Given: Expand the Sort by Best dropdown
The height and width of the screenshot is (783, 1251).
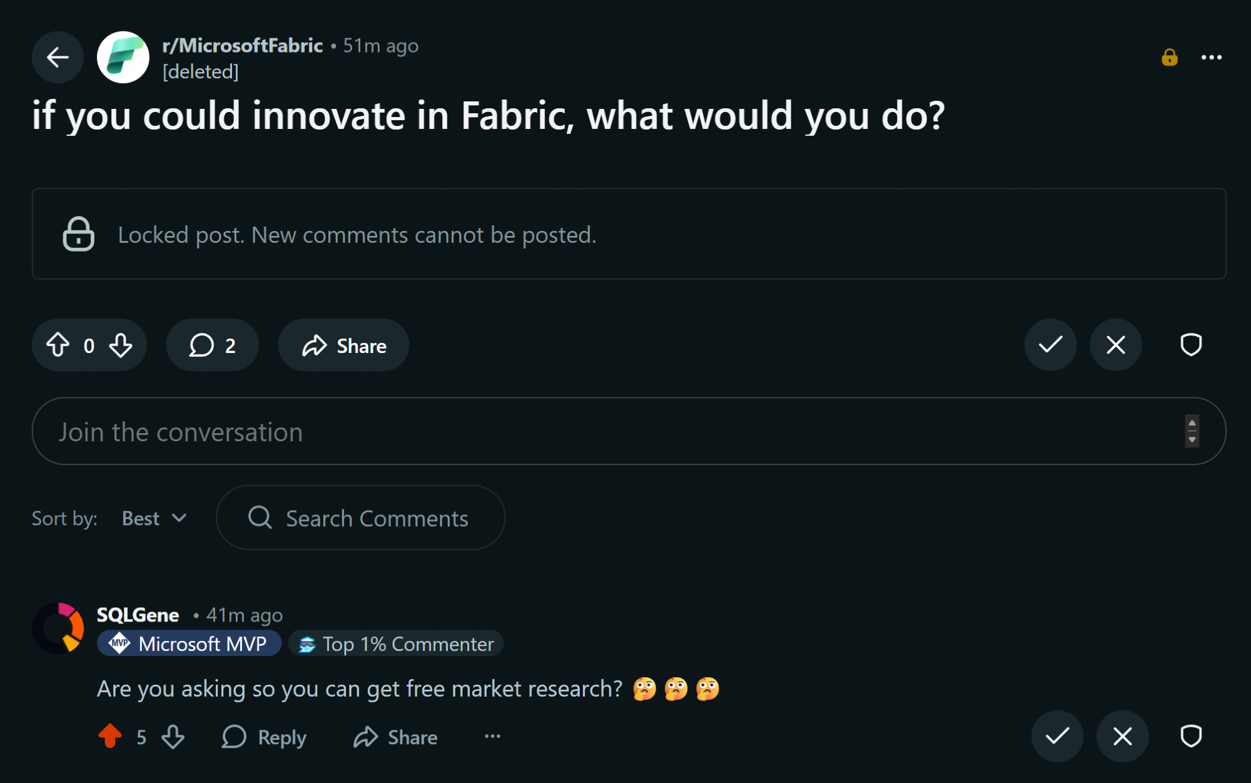Looking at the screenshot, I should [x=154, y=518].
